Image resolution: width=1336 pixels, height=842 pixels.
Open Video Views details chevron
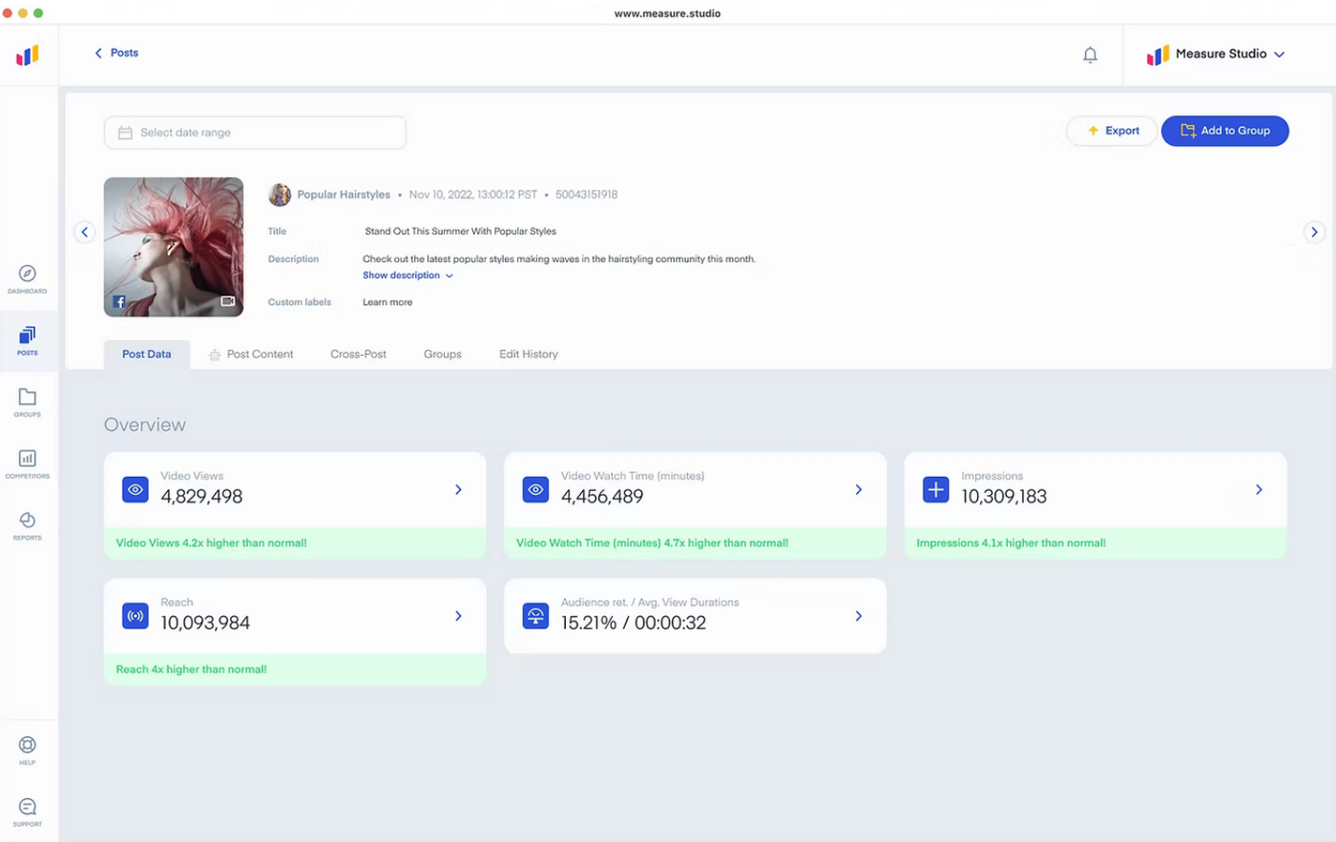(x=458, y=489)
